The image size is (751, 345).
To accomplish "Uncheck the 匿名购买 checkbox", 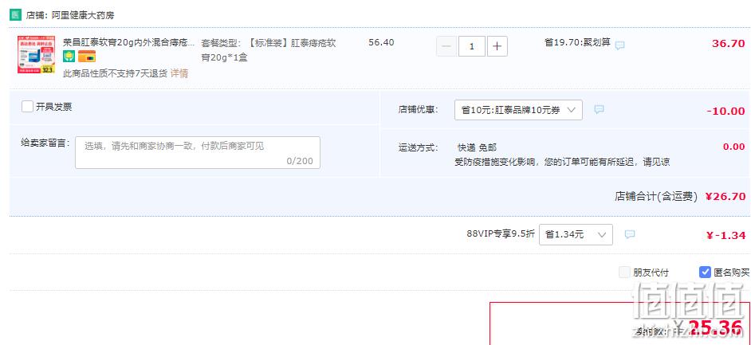I will [x=705, y=272].
